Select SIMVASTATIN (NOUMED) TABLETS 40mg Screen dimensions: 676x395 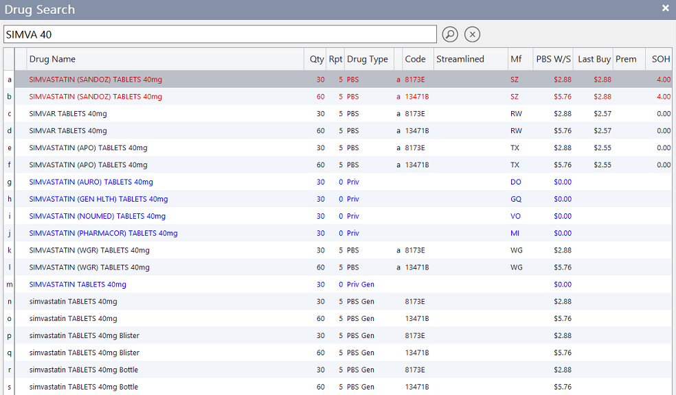coord(337,216)
